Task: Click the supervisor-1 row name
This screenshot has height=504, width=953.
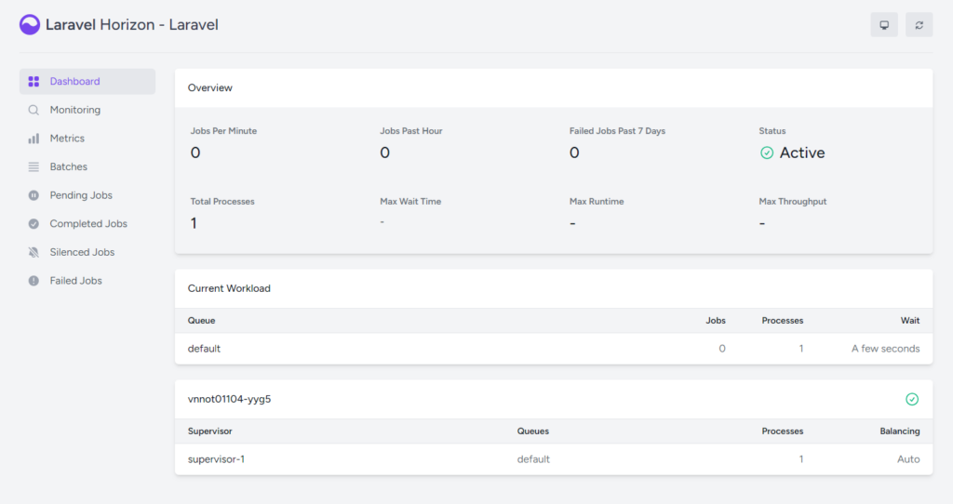Action: 216,459
